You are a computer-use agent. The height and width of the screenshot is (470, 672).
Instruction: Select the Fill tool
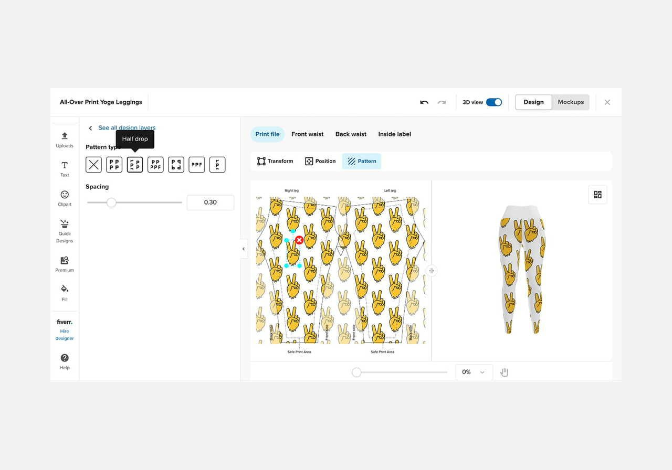(64, 293)
